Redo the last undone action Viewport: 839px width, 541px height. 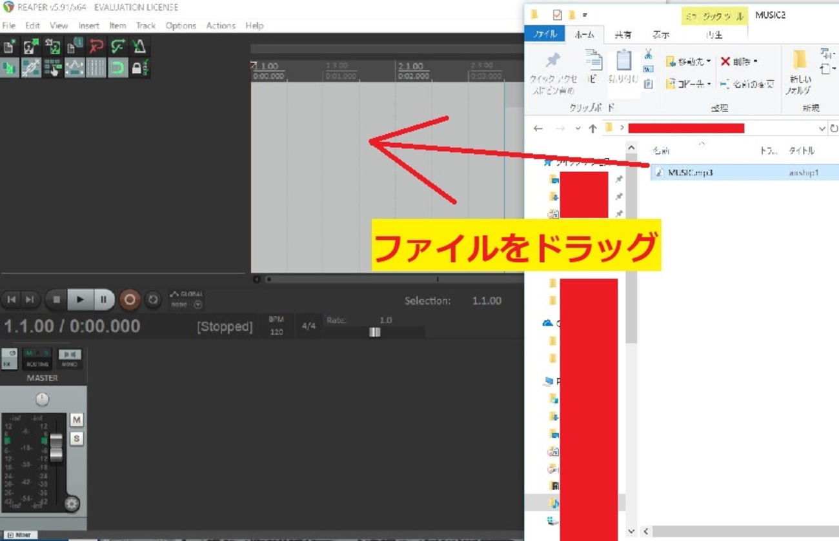point(117,46)
